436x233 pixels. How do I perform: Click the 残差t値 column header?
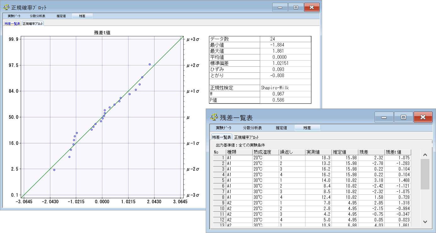click(x=398, y=152)
